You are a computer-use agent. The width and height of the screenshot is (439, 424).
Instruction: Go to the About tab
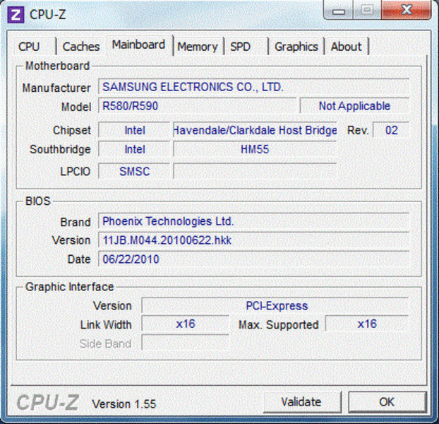coord(346,47)
